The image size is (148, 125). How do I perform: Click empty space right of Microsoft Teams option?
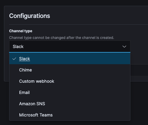click(91, 115)
